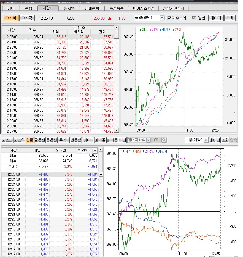
Task: Open the 에너지화학 sector dropdown
Action: point(148,140)
